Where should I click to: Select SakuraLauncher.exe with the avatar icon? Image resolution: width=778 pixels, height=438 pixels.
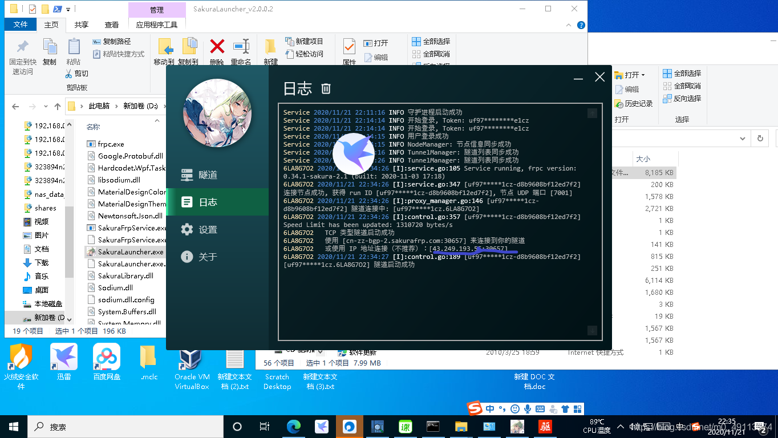pos(131,252)
